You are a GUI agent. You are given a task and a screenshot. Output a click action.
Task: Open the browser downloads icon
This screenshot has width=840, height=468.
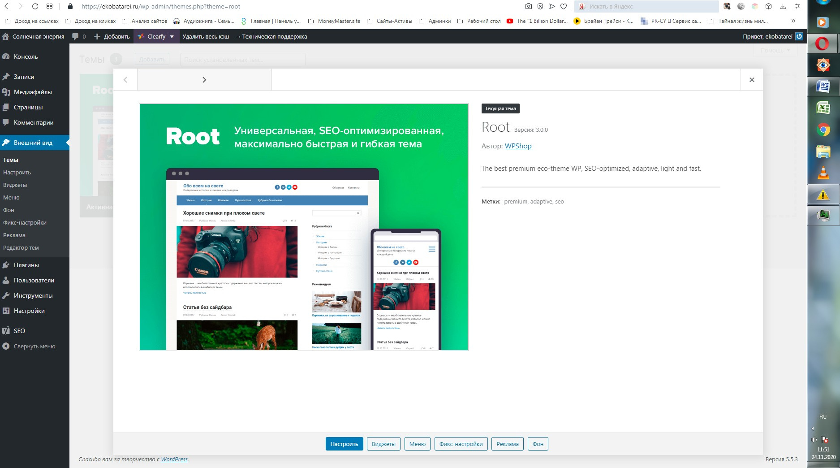(783, 6)
